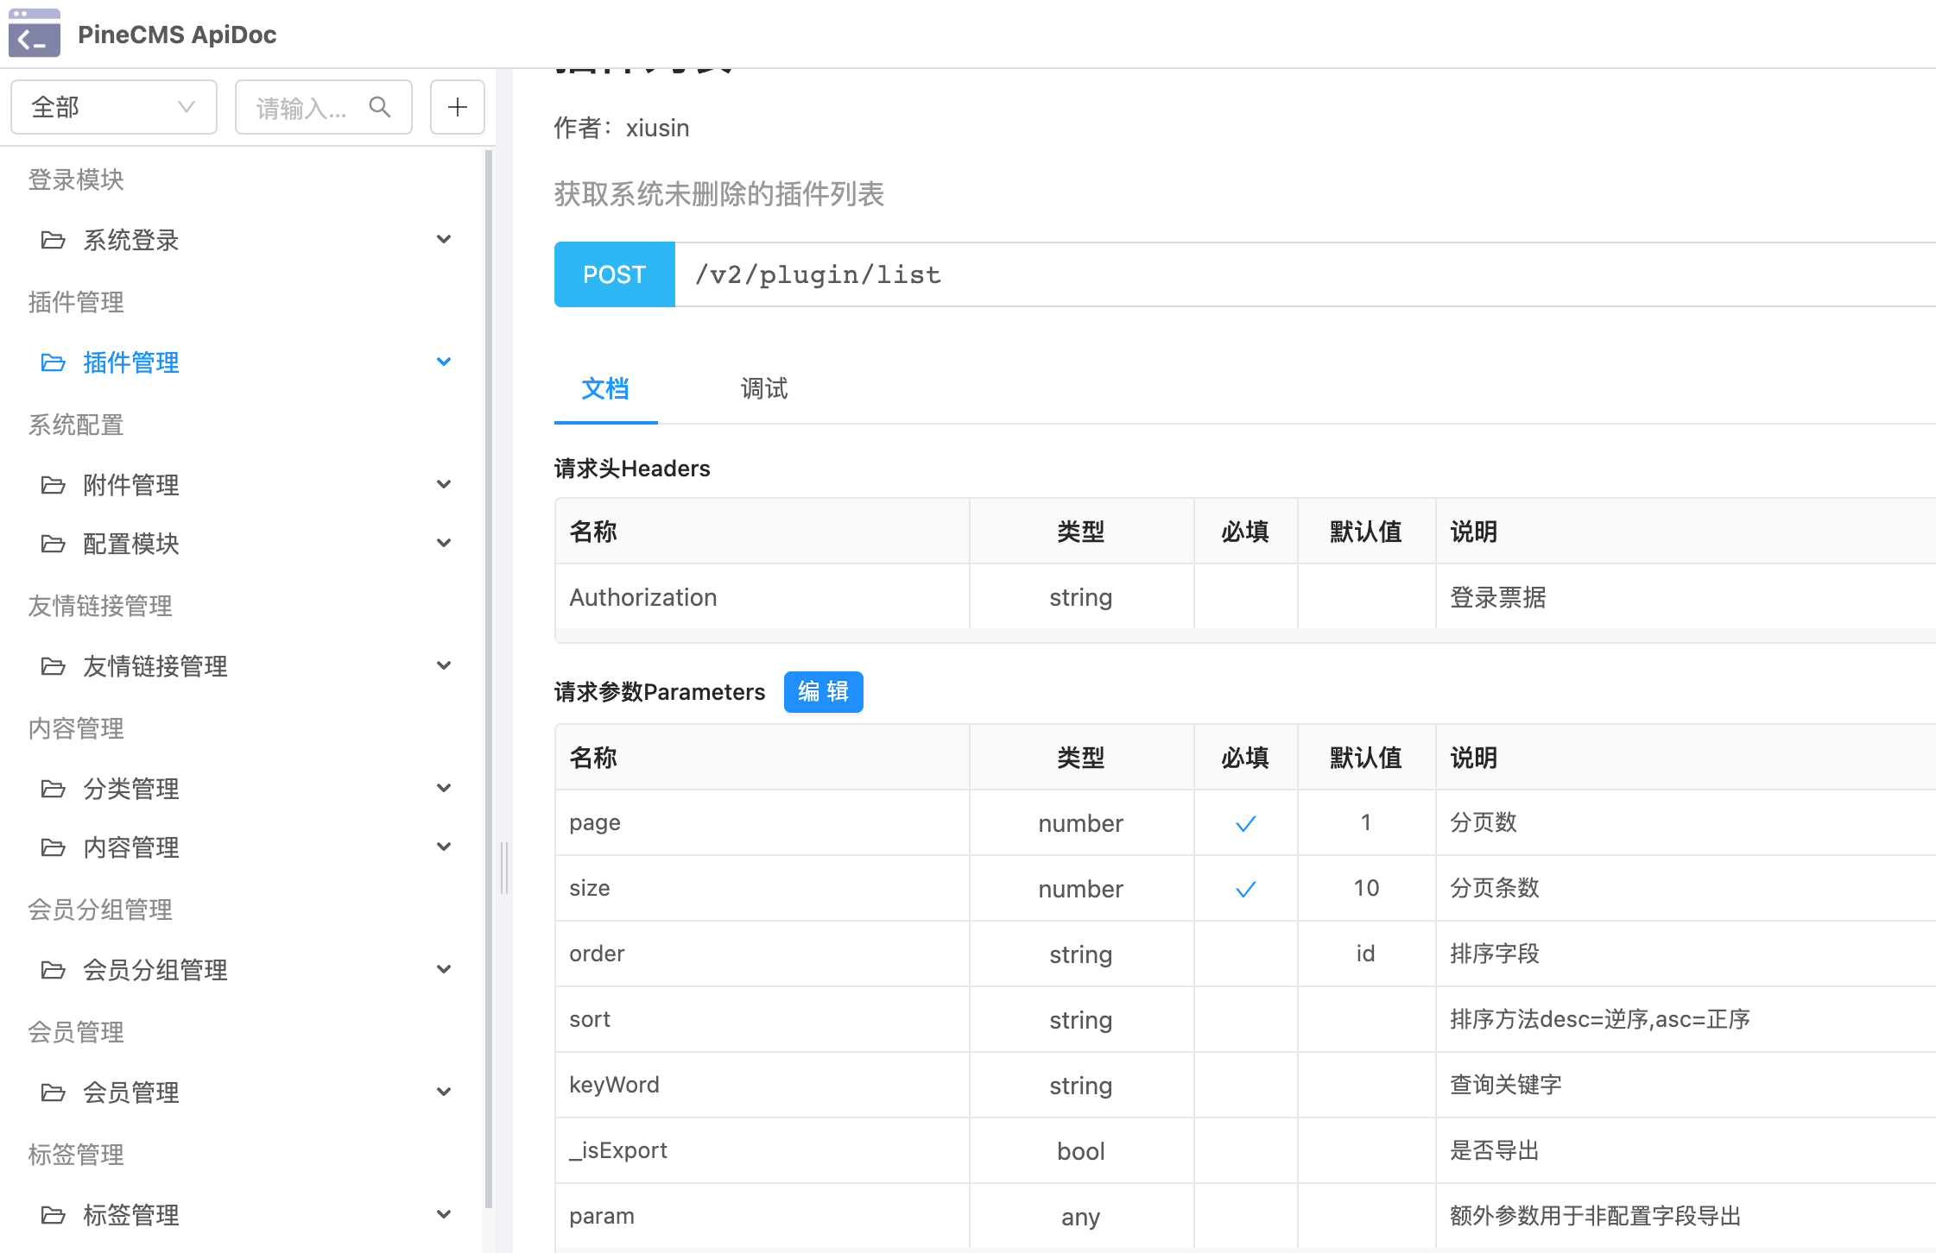Expand the 配置模块 menu chevron
This screenshot has height=1253, width=1936.
[x=444, y=544]
